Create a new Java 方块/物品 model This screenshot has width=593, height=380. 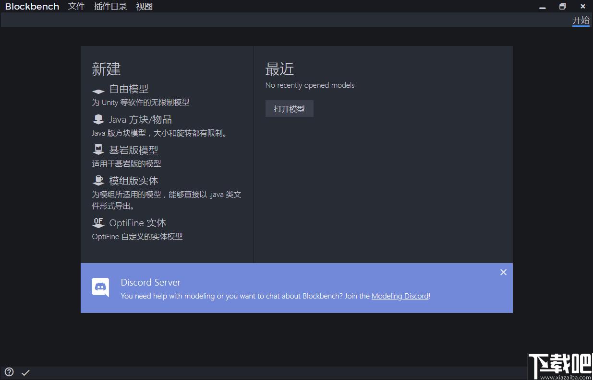(x=140, y=119)
